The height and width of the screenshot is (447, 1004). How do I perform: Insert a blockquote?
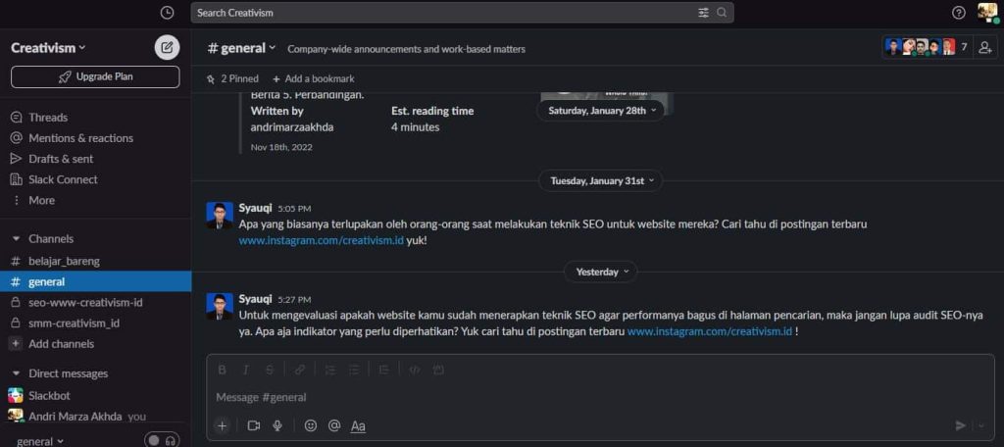click(x=383, y=370)
